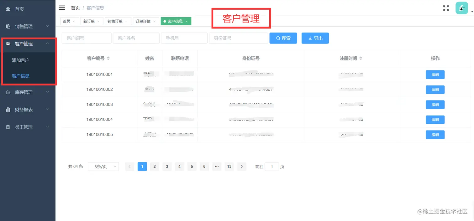Click the 库存管理 warehouse icon
Image resolution: width=474 pixels, height=221 pixels.
(8, 92)
